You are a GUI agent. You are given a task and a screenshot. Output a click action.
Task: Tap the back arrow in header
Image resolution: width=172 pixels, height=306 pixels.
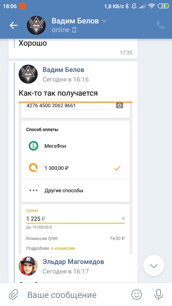click(14, 25)
